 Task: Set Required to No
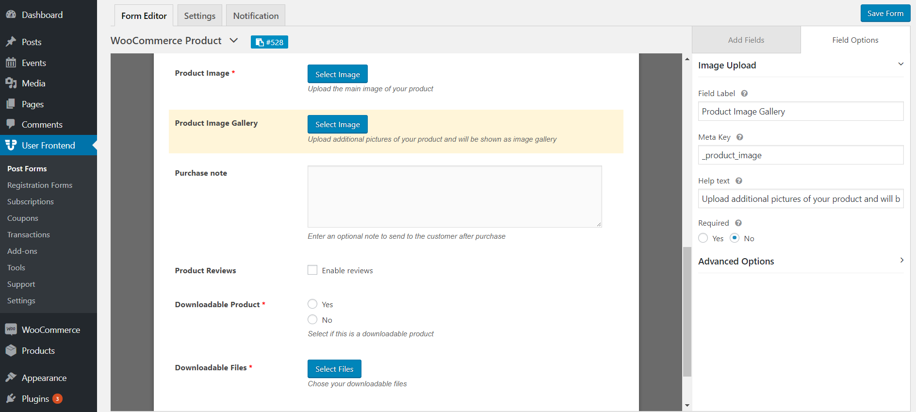(735, 238)
